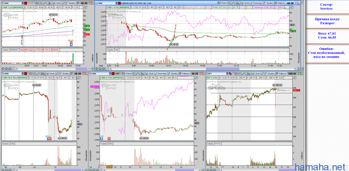
Task: Open Patterns menu in CAKE 5m chart
Action: (185, 74)
